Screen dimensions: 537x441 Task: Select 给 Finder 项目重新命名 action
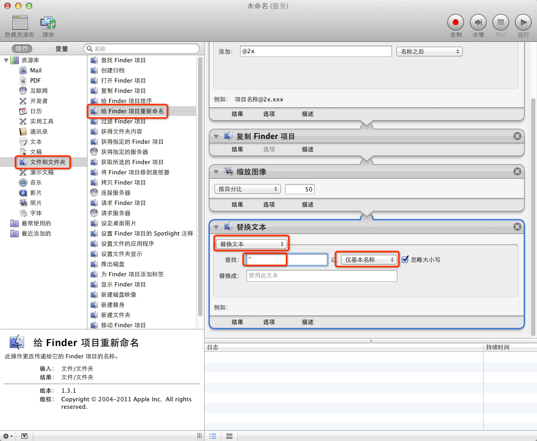coord(132,111)
